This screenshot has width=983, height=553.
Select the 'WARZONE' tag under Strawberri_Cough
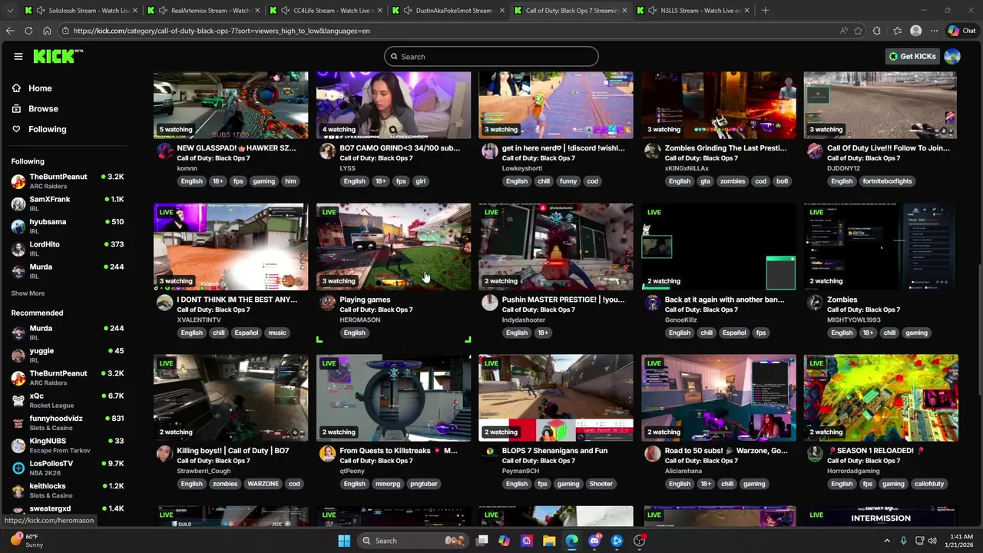[x=263, y=484]
